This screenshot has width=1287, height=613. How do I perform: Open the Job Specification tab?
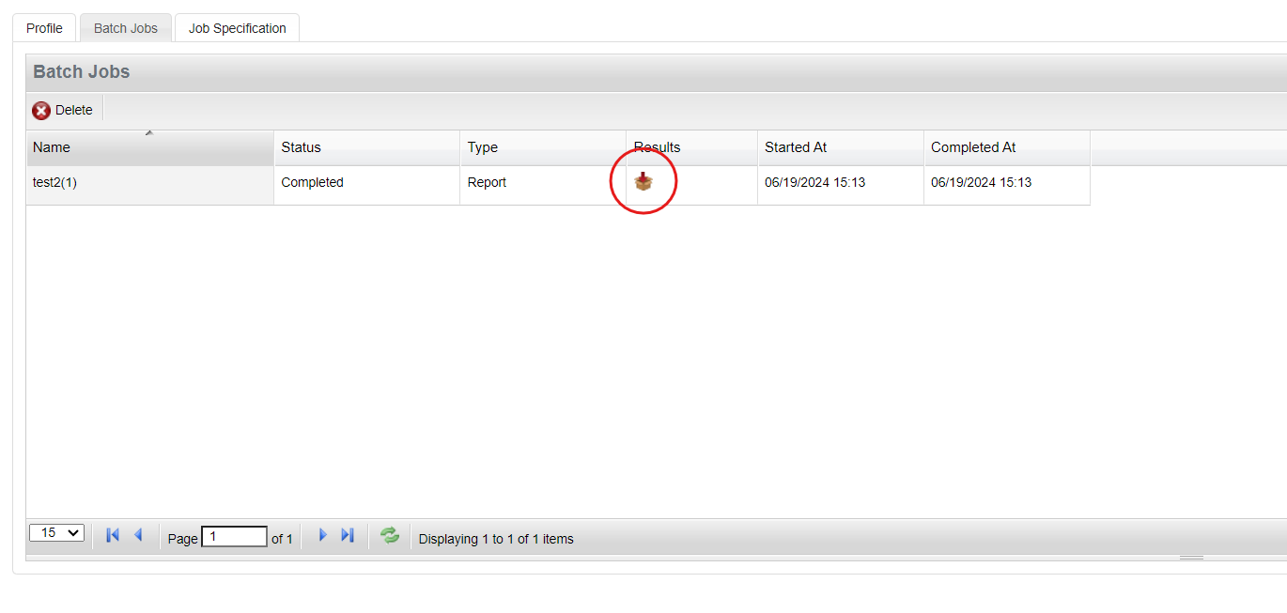point(236,27)
